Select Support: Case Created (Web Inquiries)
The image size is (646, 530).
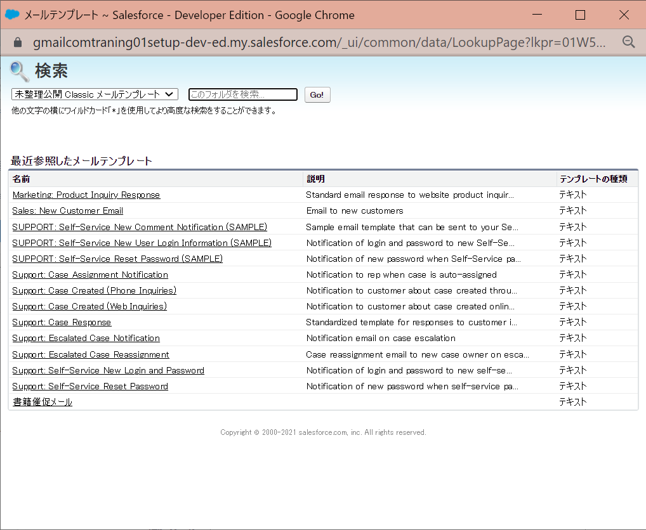89,306
